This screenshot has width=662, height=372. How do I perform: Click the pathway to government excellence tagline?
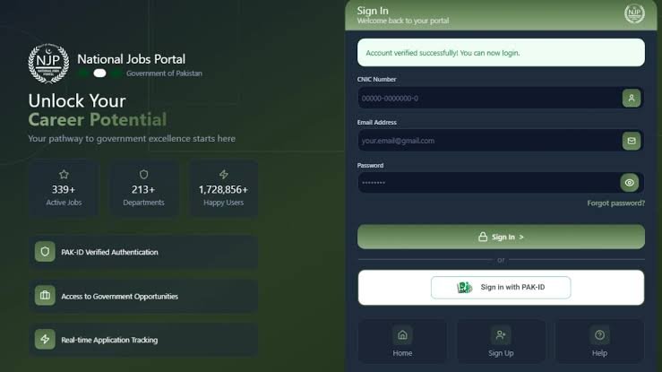[x=132, y=139]
